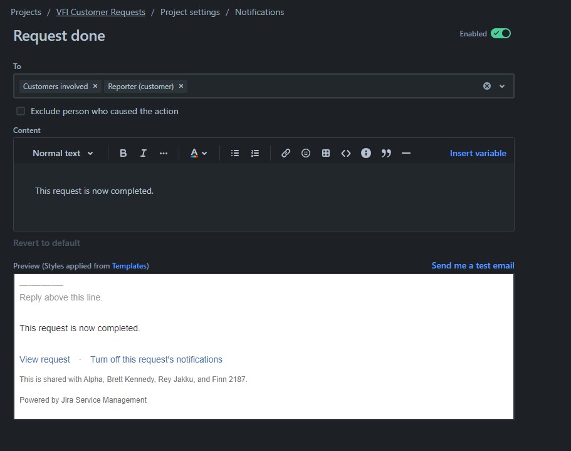This screenshot has width=571, height=451.
Task: Remove the Reporter (customer) recipient
Action: [181, 86]
